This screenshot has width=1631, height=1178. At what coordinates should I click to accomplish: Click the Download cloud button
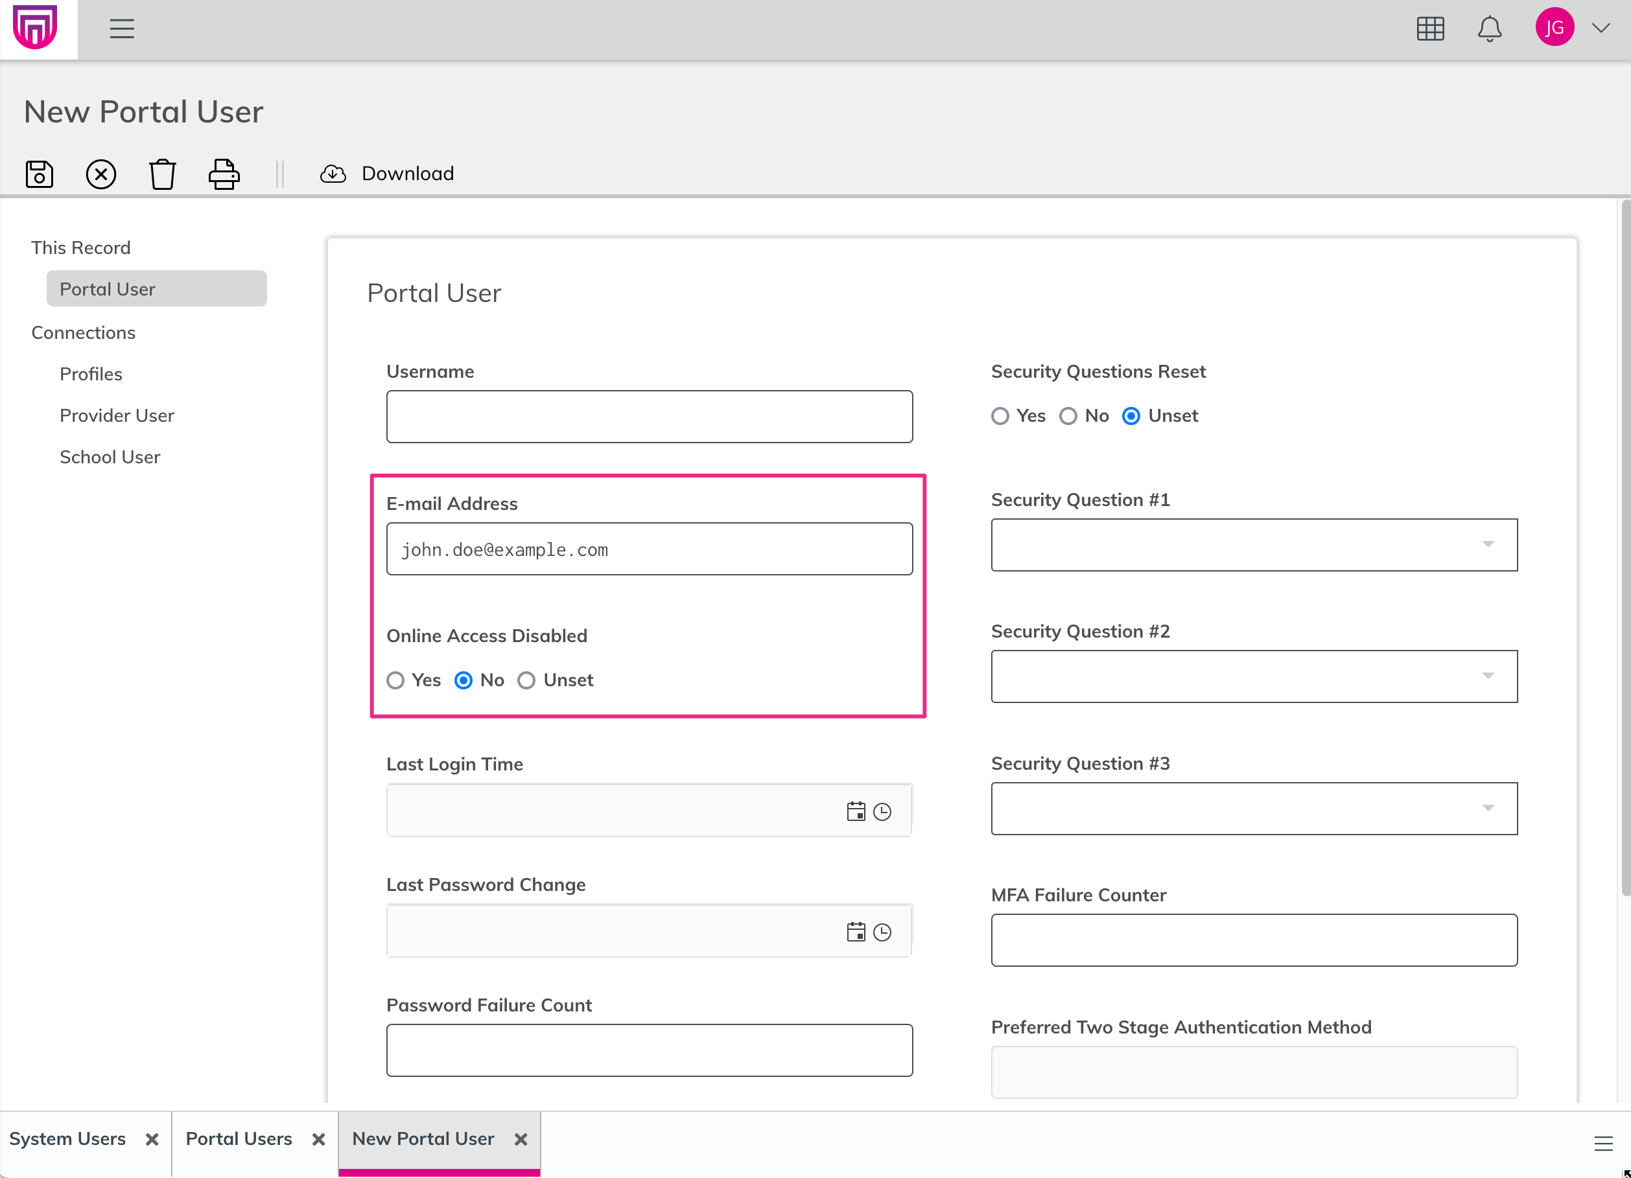pos(387,174)
